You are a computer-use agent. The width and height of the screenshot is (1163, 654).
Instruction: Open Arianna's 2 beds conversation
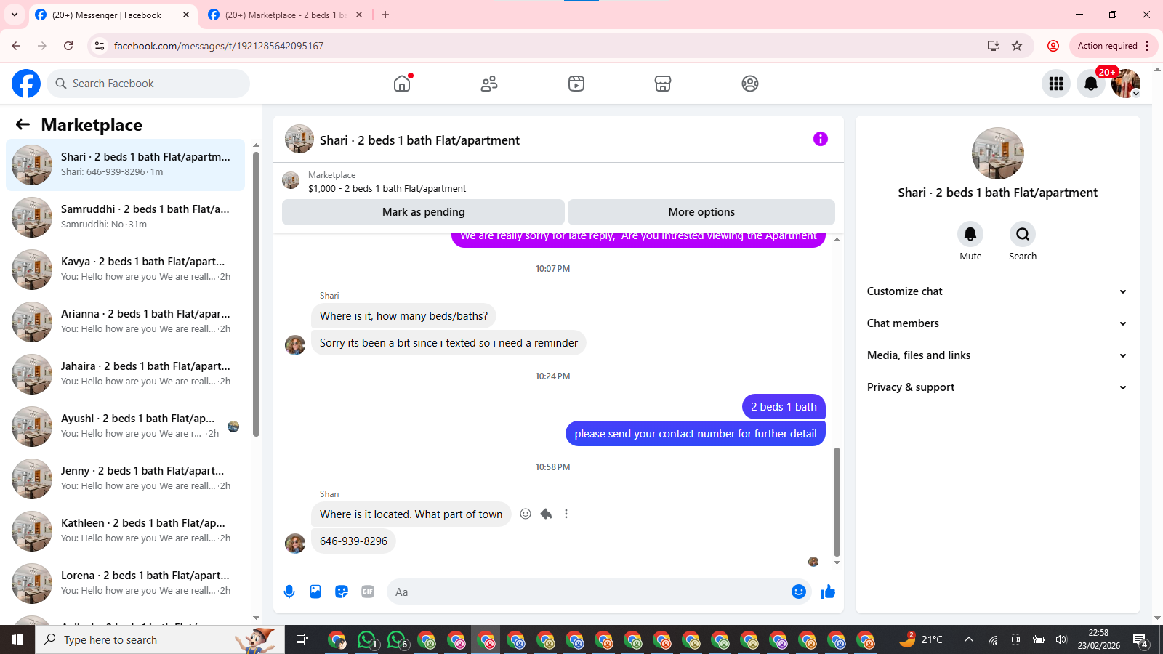click(x=125, y=321)
